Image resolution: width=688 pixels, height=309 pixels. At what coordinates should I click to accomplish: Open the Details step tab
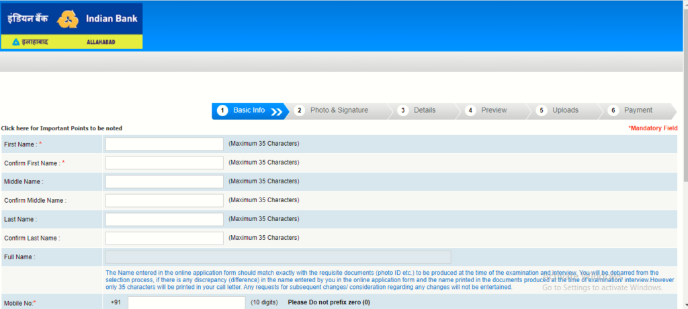pos(425,111)
